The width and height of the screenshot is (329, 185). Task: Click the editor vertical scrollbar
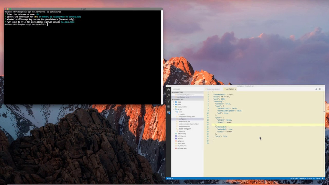click(324, 134)
